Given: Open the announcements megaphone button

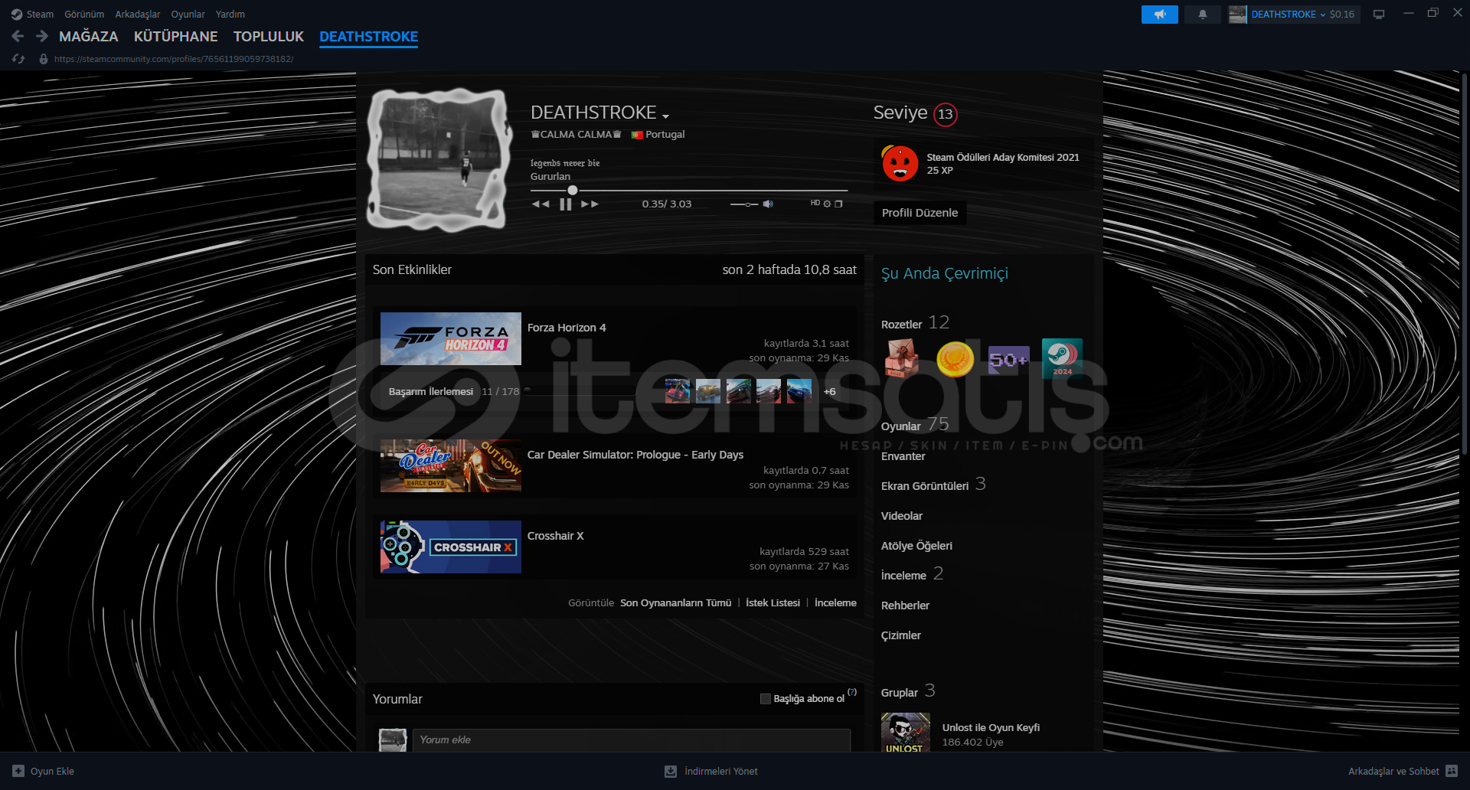Looking at the screenshot, I should pos(1160,14).
